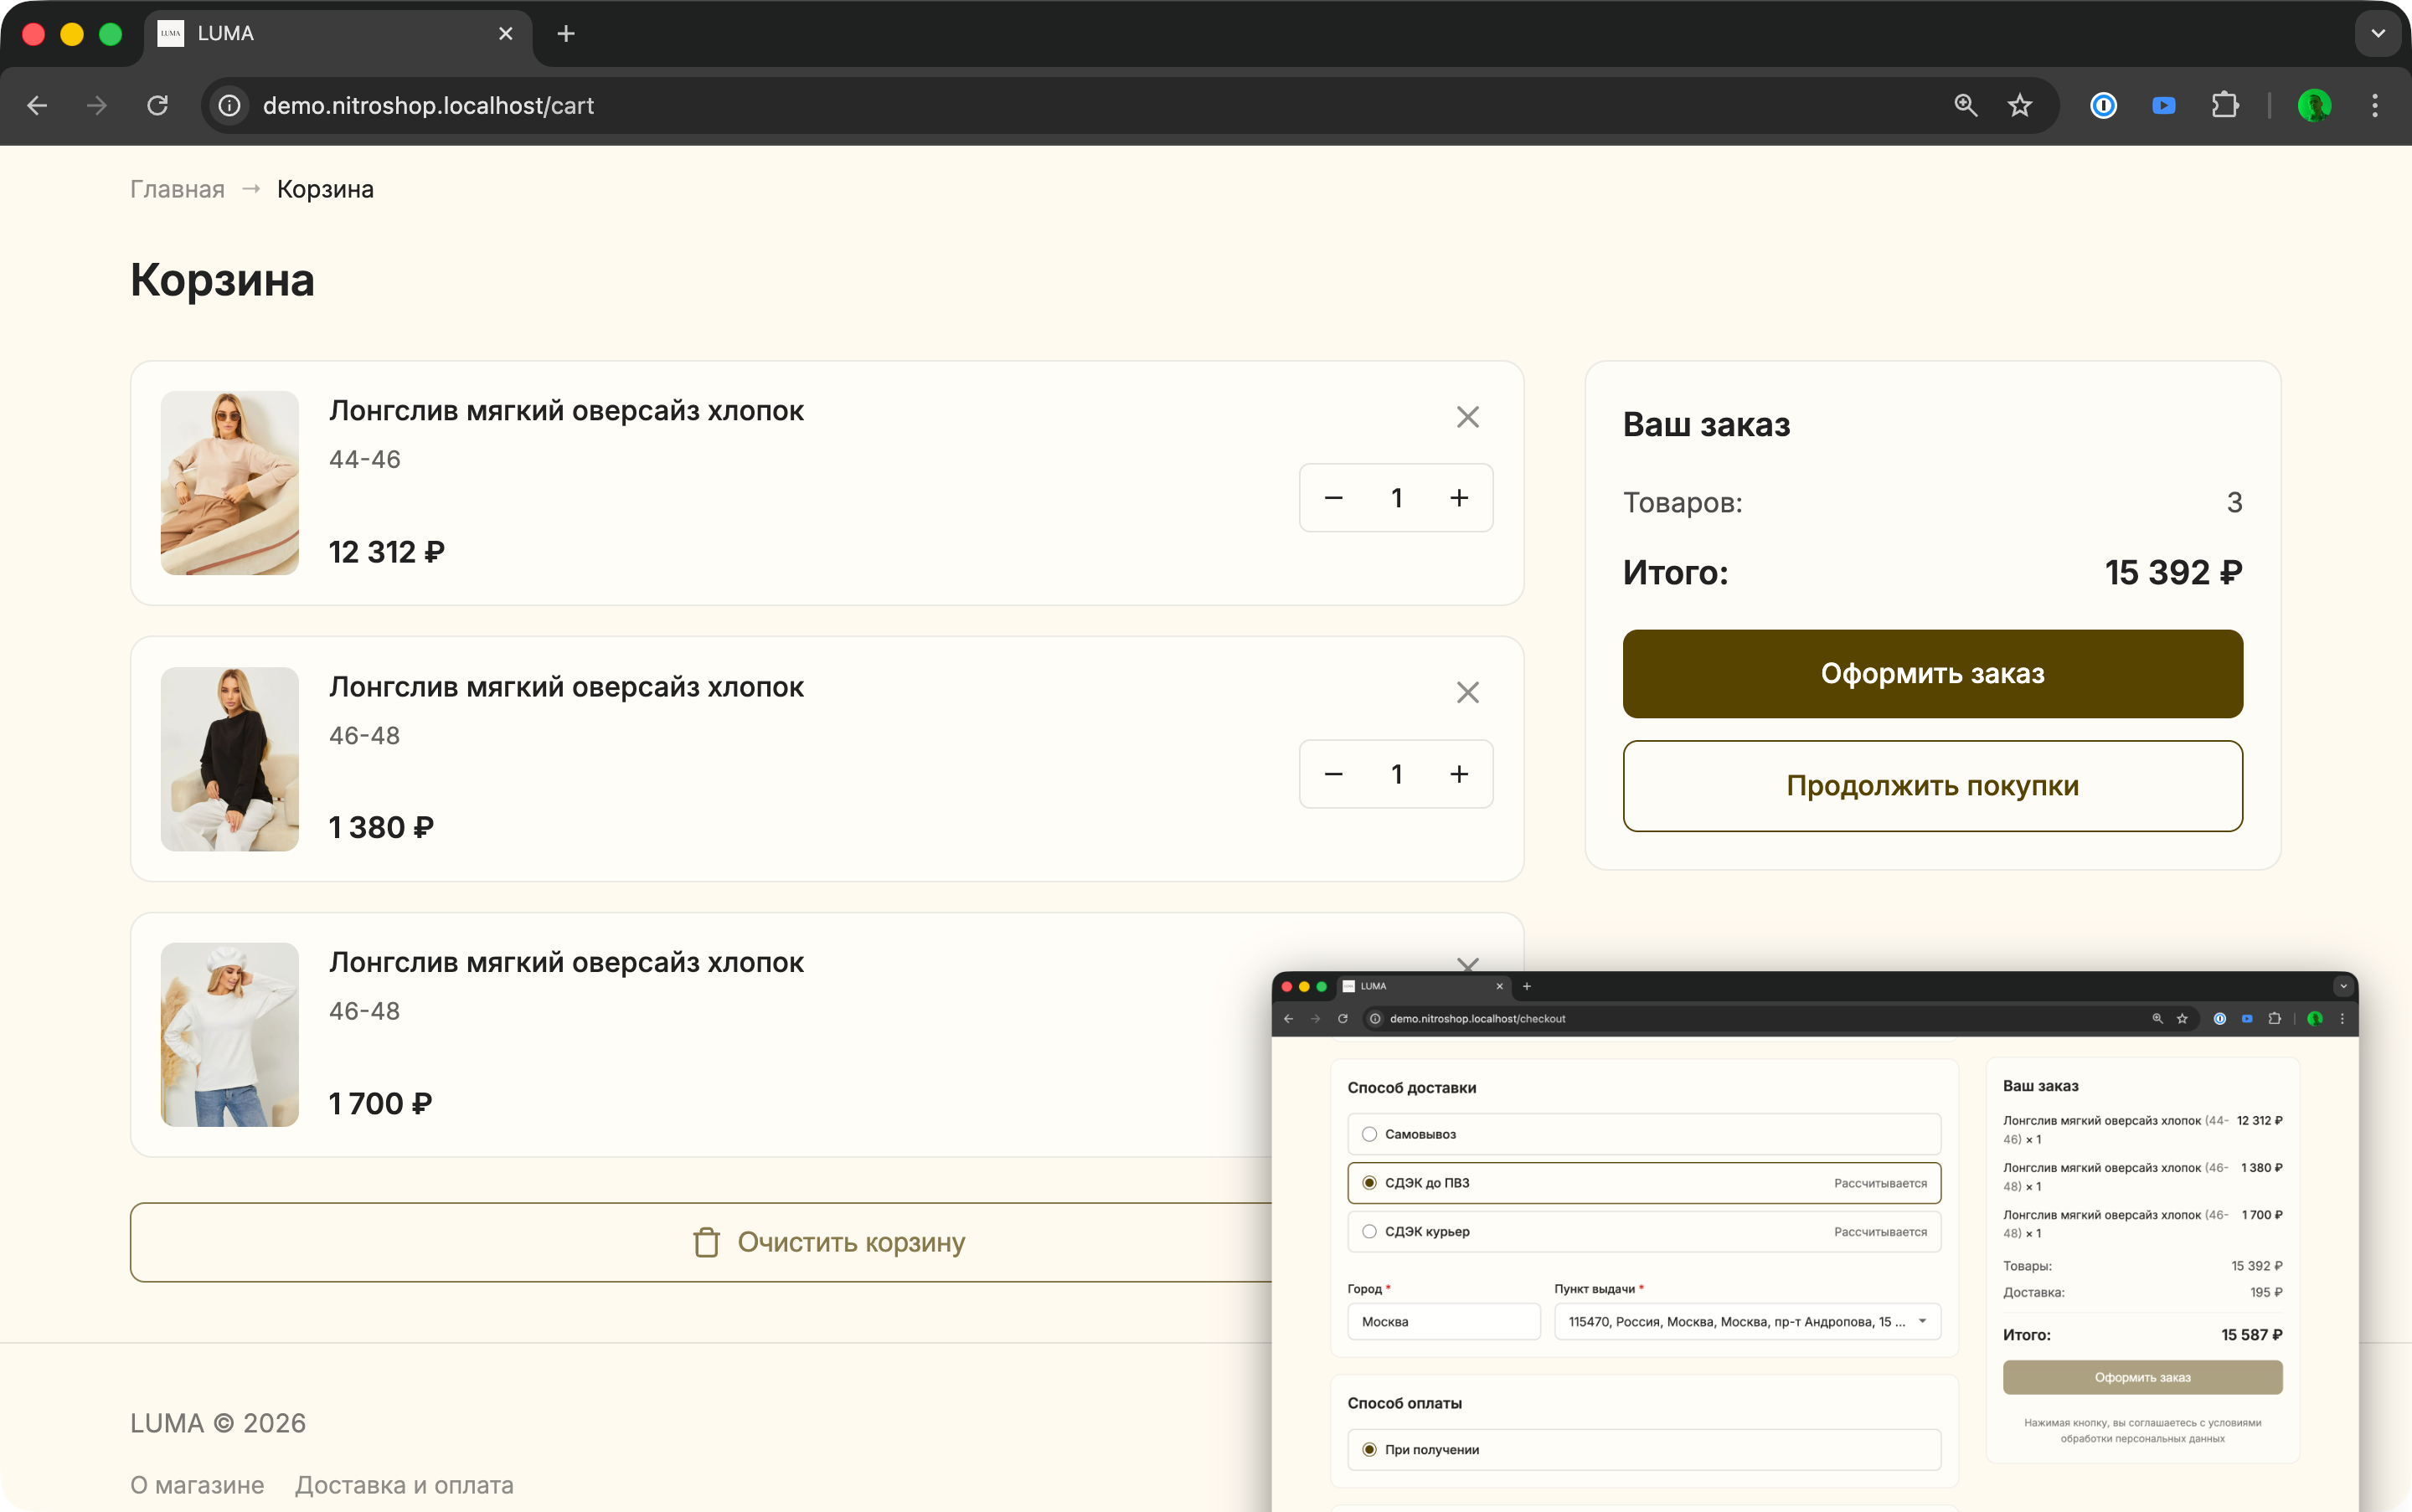The width and height of the screenshot is (2412, 1512).
Task: Remove the black 1 380 ₽ longsleeve
Action: coord(1466,692)
